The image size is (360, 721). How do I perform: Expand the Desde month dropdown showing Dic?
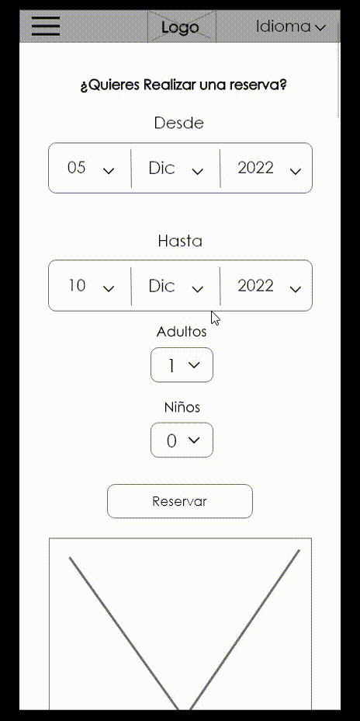point(175,168)
